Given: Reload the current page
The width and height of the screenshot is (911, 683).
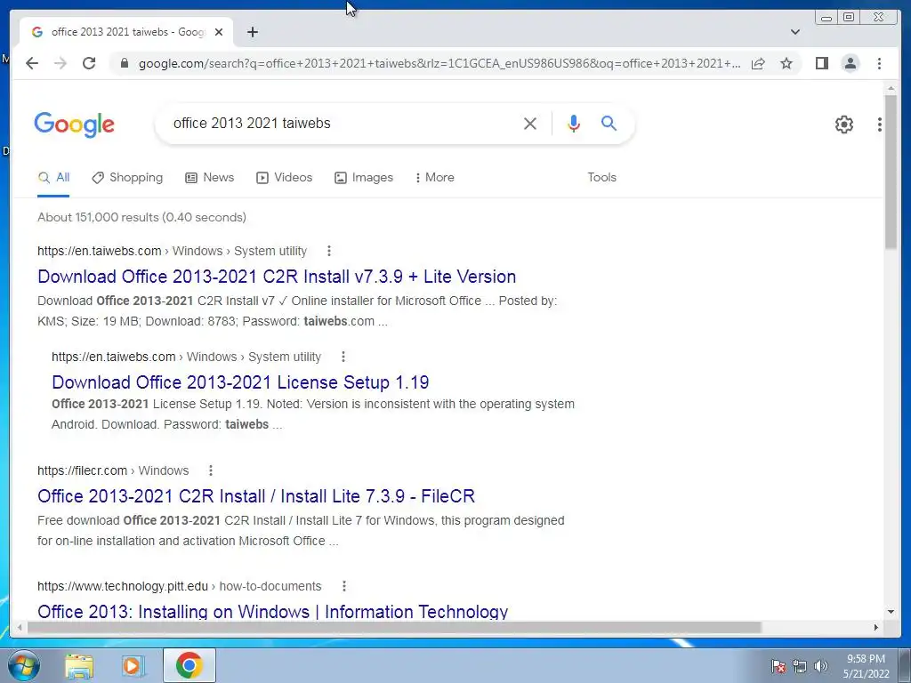Looking at the screenshot, I should [x=89, y=63].
